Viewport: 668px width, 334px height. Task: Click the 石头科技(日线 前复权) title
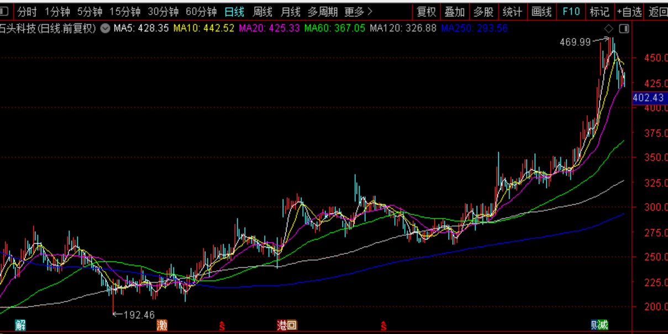(x=49, y=28)
